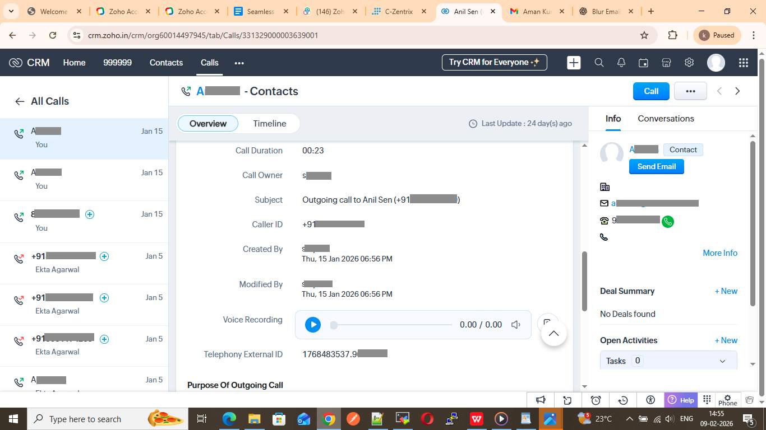
Task: Open the marketplace store icon
Action: pos(666,63)
